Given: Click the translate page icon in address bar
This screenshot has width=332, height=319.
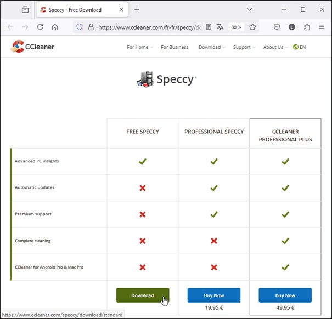Looking at the screenshot, I should pos(220,27).
